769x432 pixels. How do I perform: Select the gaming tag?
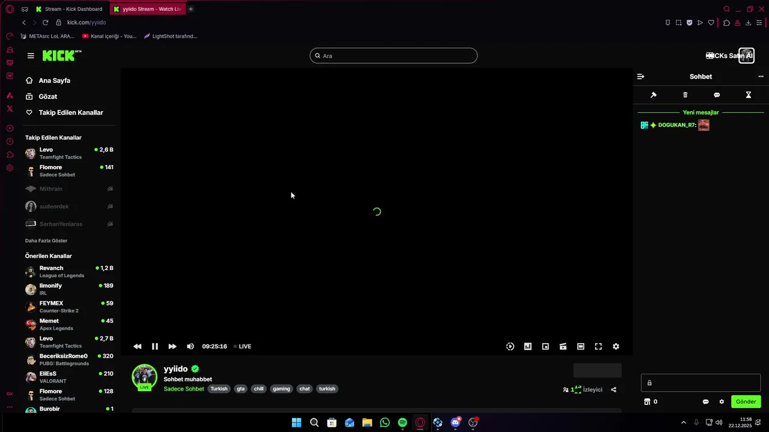pyautogui.click(x=281, y=389)
